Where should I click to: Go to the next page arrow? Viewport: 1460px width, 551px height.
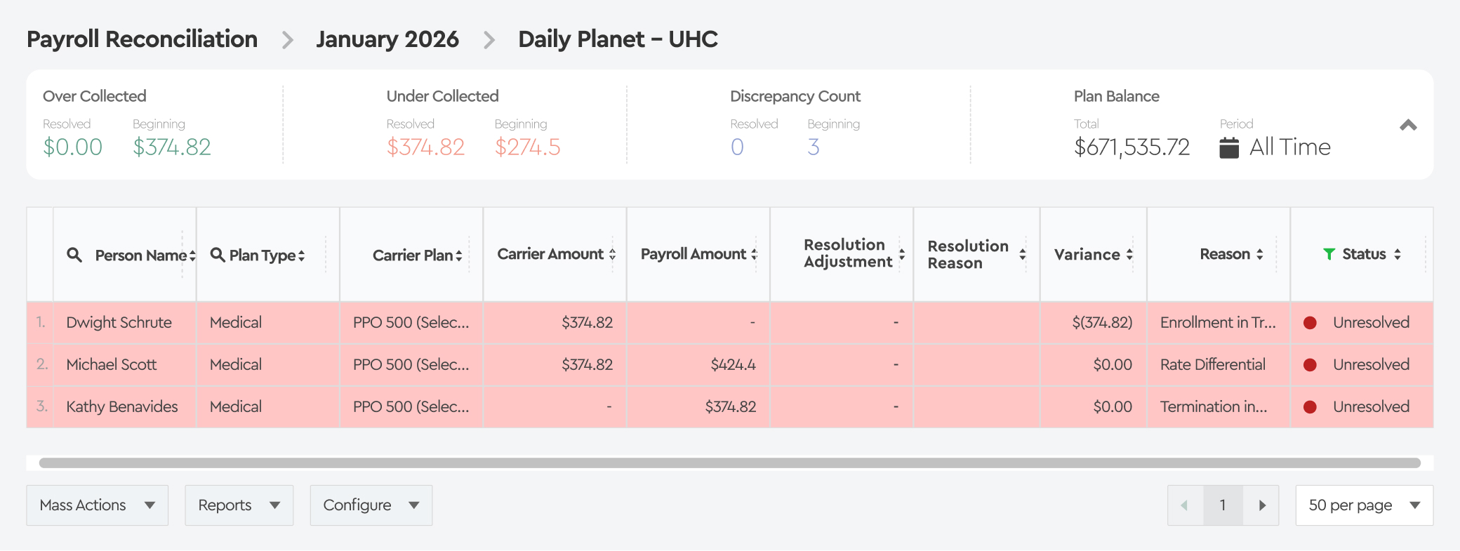1262,505
